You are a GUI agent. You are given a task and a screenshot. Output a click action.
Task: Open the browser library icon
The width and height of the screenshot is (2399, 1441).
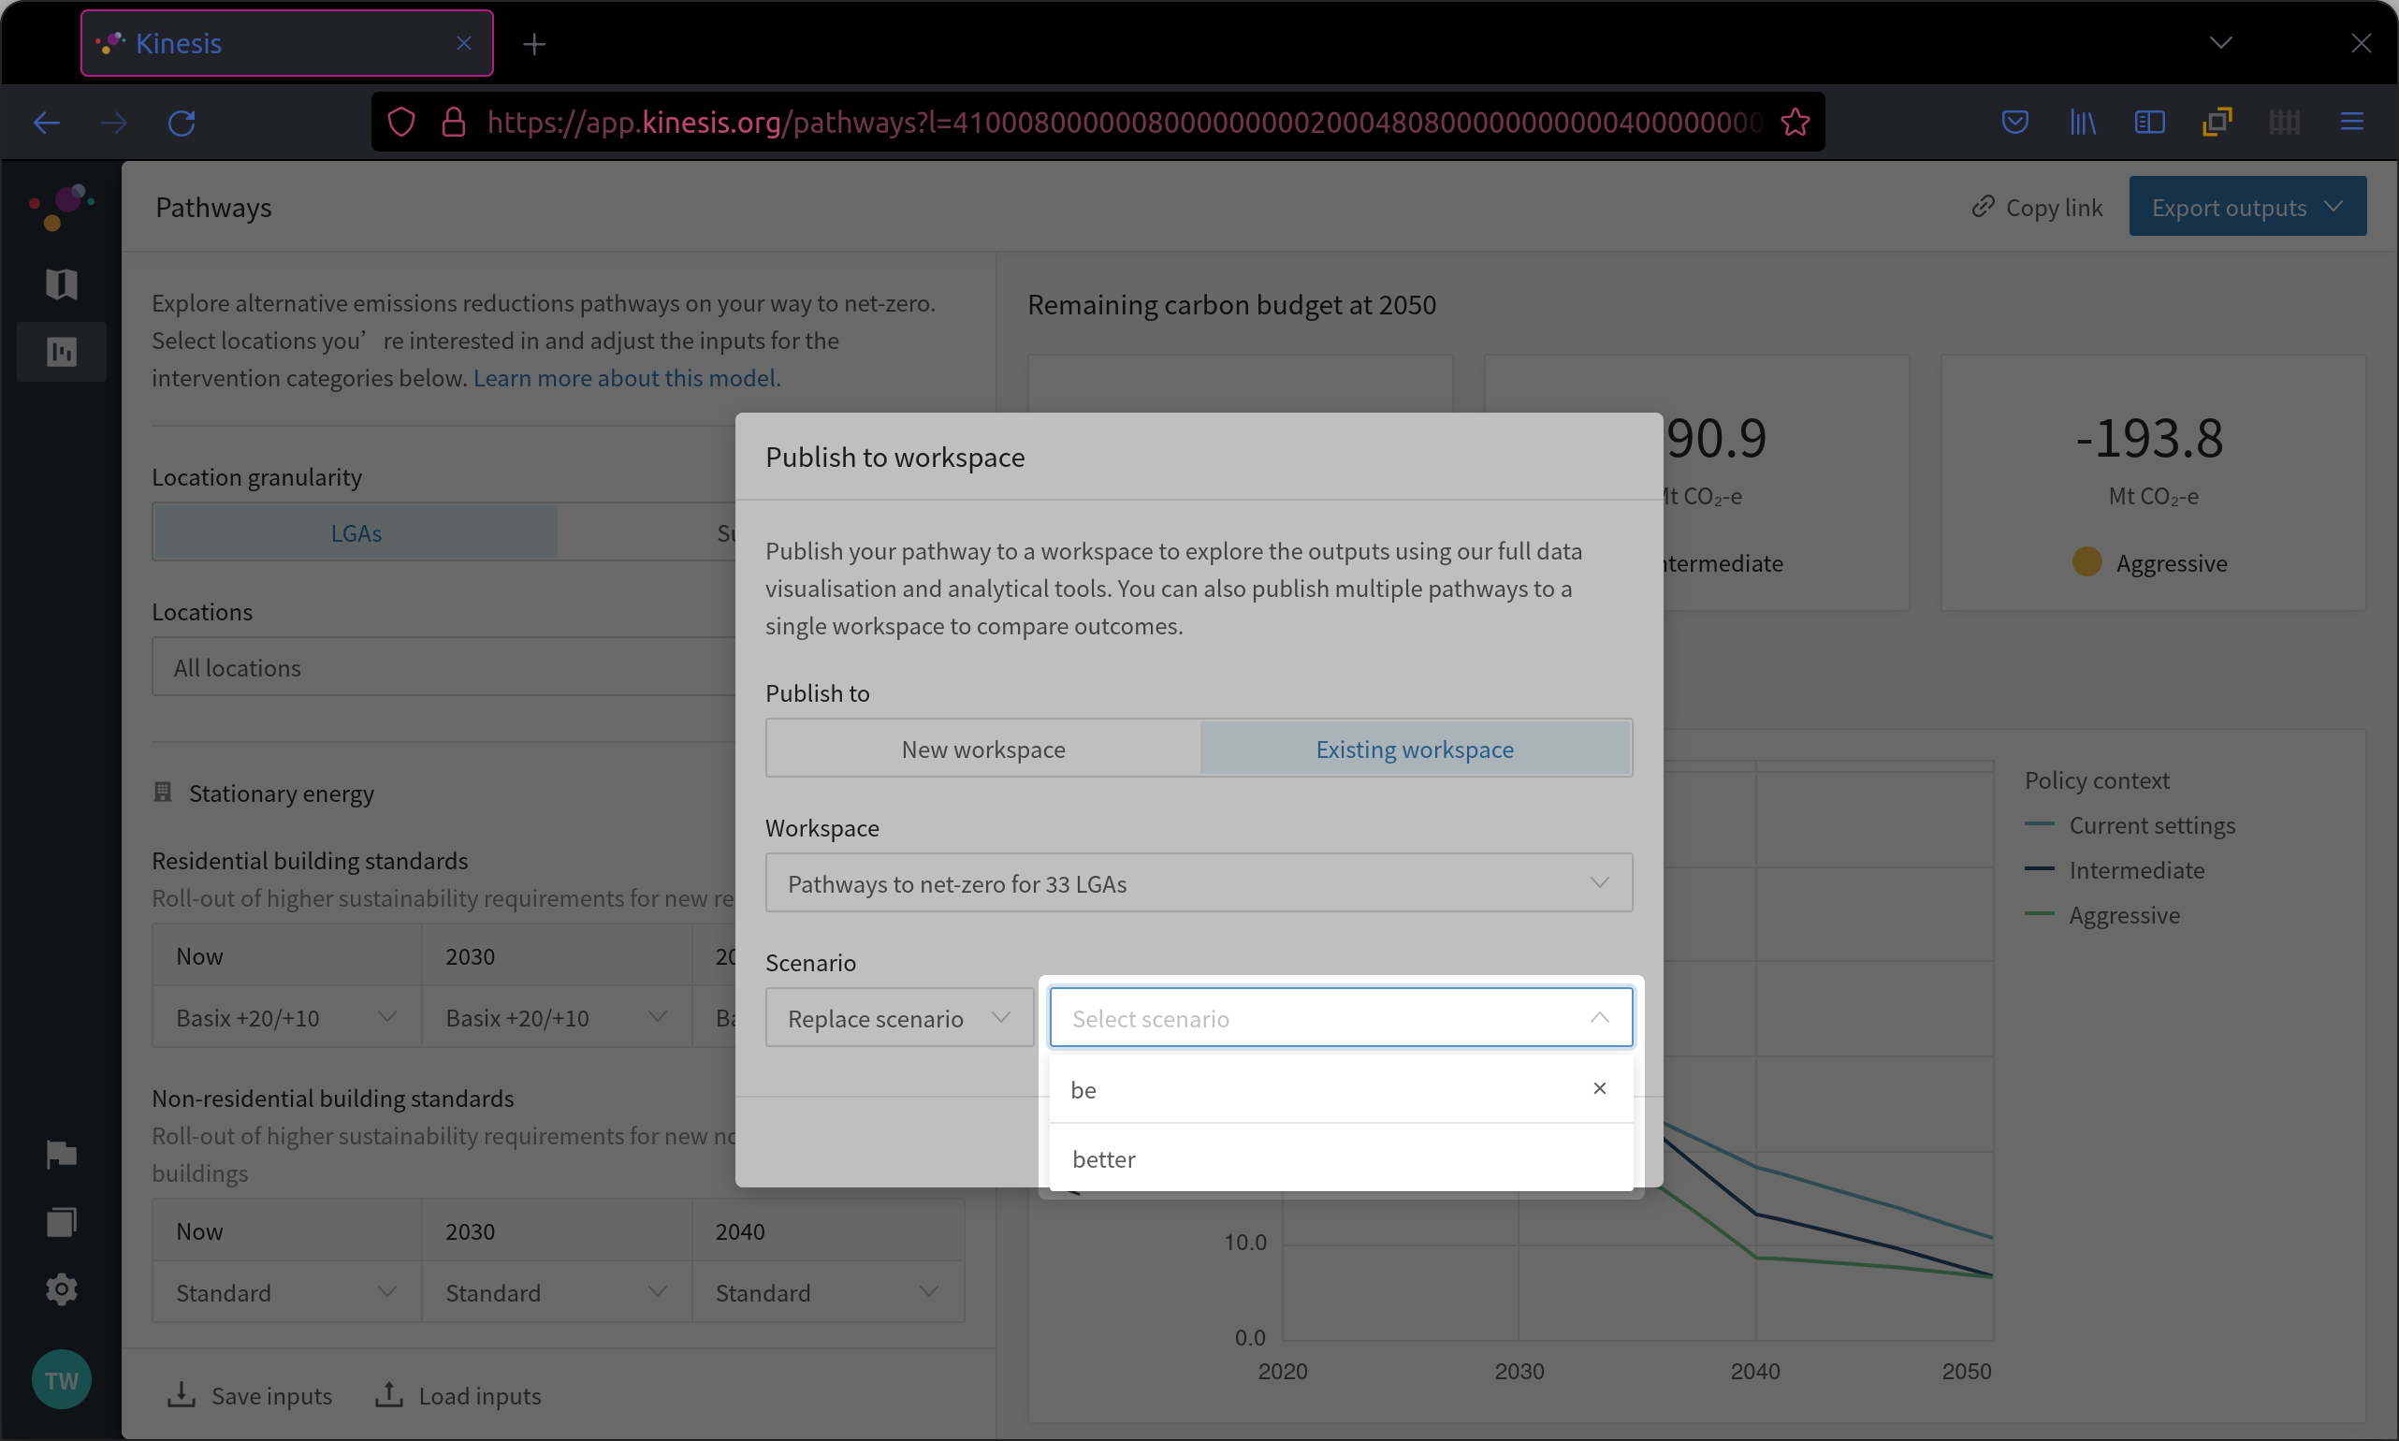2082,123
